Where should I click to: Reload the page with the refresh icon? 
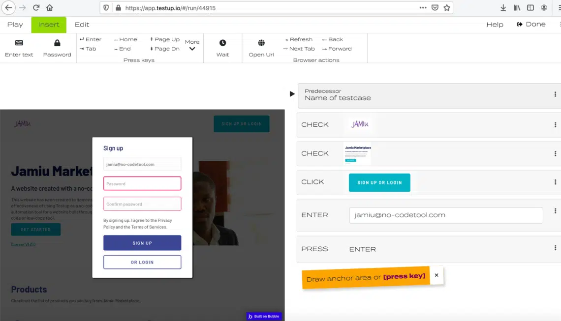[36, 7]
